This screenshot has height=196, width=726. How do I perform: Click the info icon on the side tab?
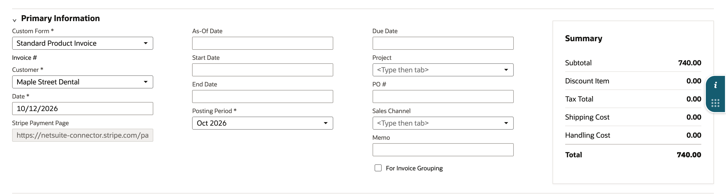click(x=715, y=85)
